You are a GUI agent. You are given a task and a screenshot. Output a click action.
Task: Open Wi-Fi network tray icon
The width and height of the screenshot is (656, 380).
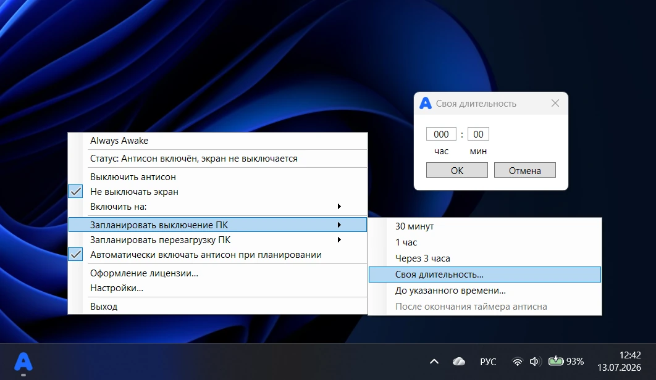click(518, 361)
